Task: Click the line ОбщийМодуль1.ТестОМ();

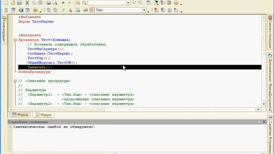Action: pos(52,63)
